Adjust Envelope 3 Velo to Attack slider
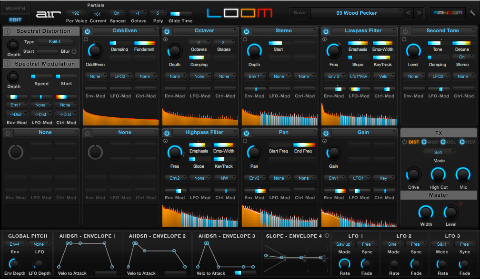Image resolution: width=480 pixels, height=279 pixels. pyautogui.click(x=246, y=272)
